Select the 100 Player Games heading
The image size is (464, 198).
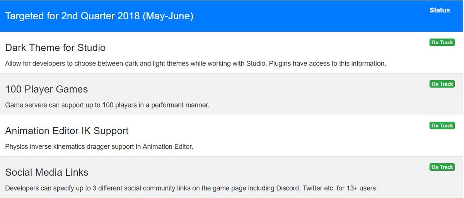(x=46, y=89)
